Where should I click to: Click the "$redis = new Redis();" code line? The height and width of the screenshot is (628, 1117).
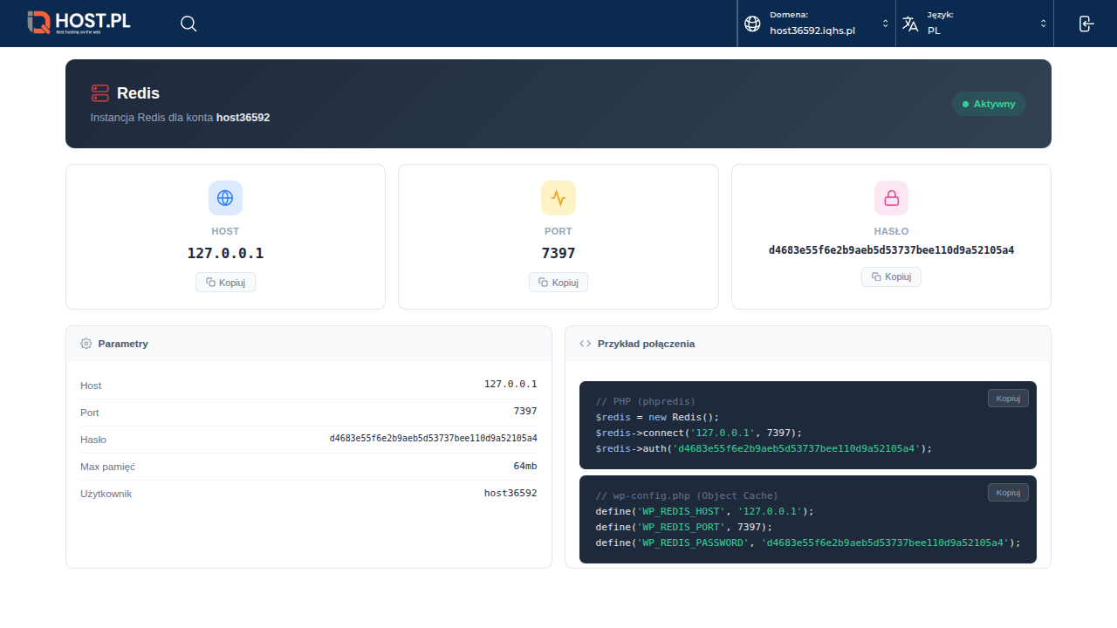tap(658, 417)
